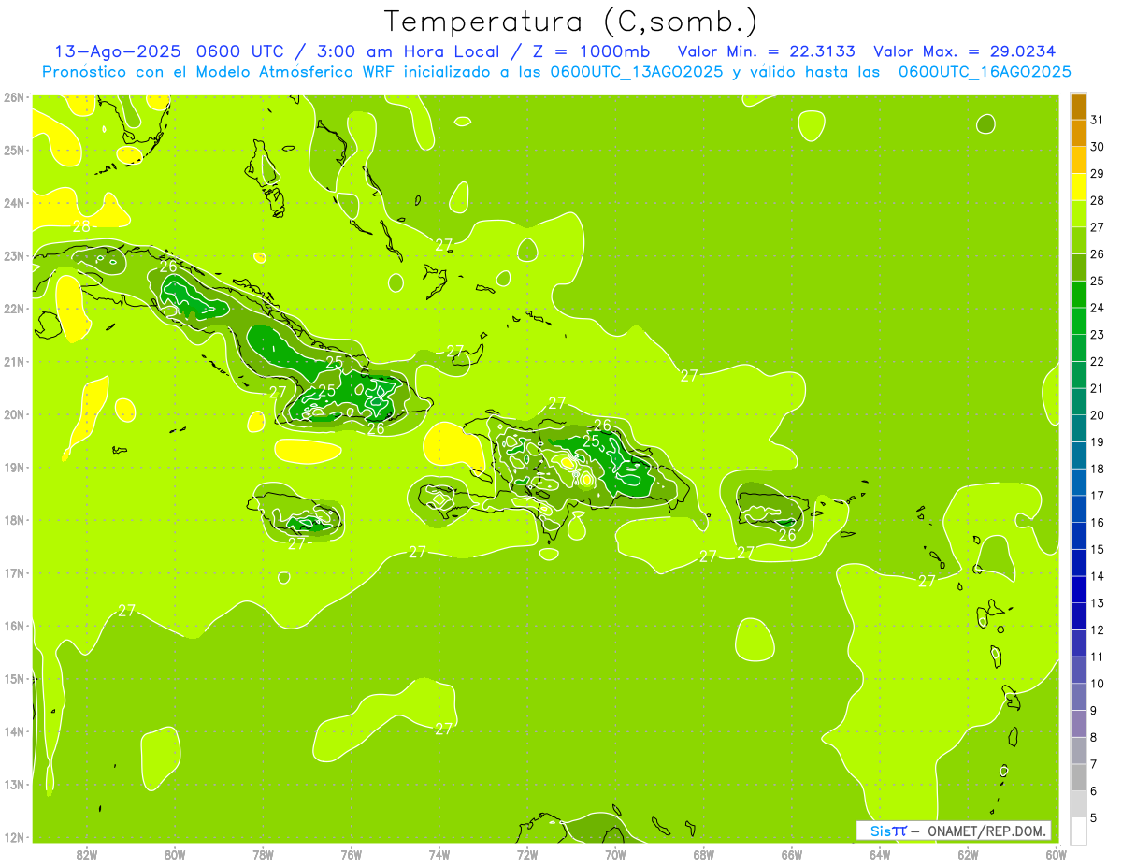Click the pressure level "Z = 1000mb"

click(591, 51)
